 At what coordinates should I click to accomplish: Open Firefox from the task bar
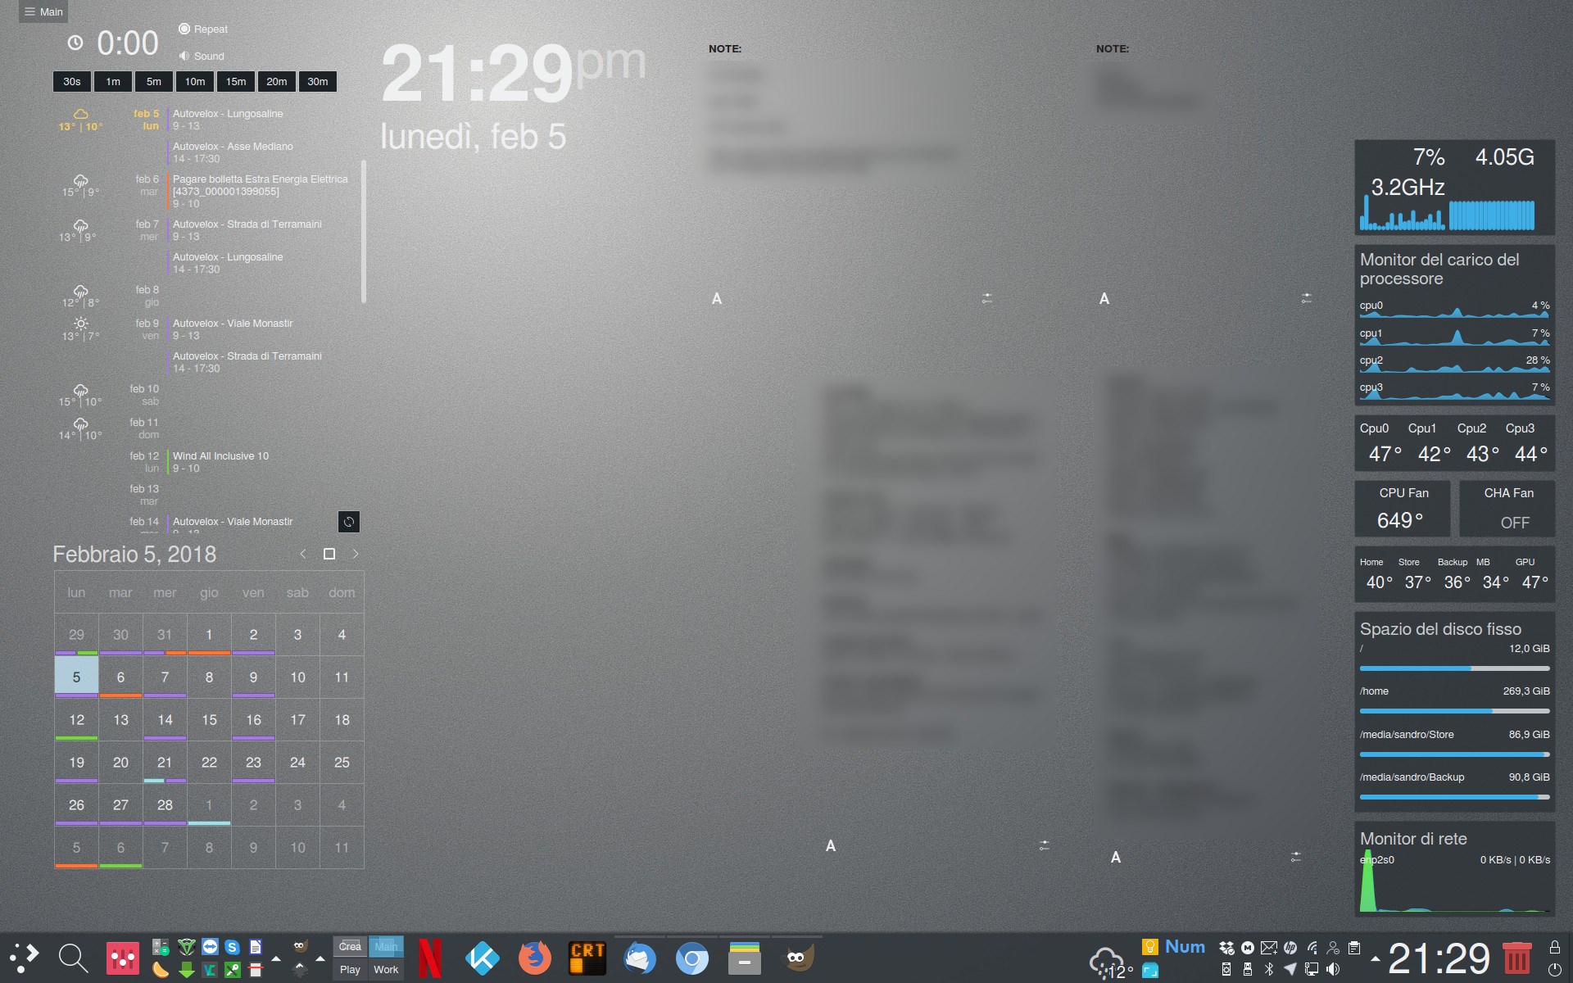pyautogui.click(x=535, y=958)
